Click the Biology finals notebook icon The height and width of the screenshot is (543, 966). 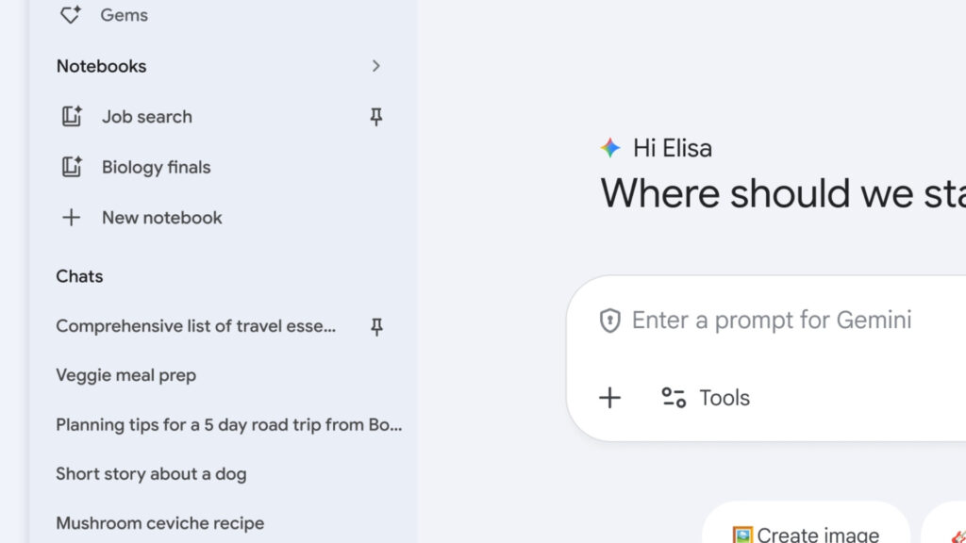click(x=72, y=167)
